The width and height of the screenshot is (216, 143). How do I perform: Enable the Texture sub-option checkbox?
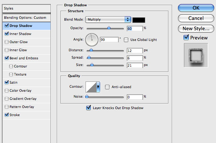click(11, 74)
